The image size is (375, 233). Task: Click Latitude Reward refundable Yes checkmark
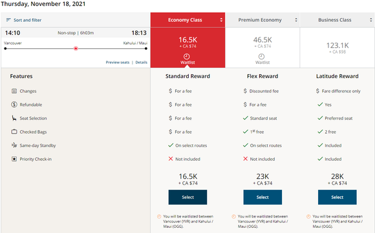320,105
